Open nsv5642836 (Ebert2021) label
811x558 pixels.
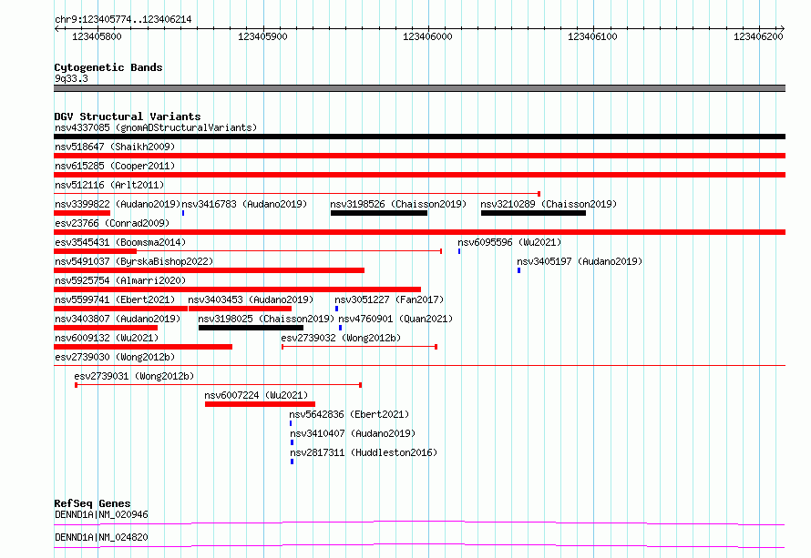[349, 414]
